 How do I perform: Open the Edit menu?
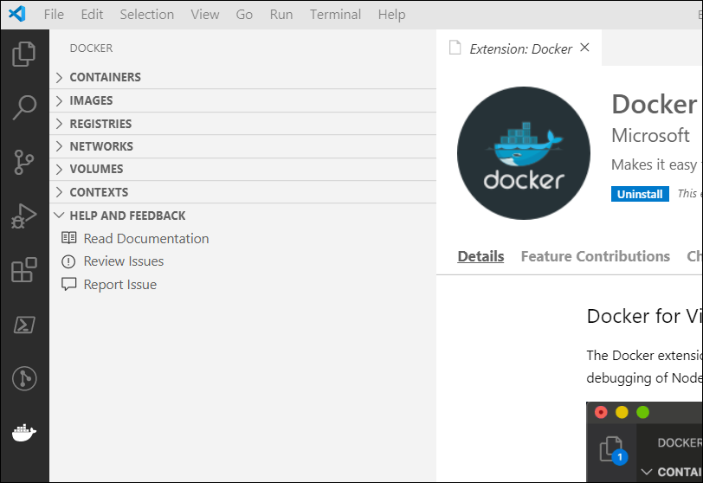click(x=92, y=15)
